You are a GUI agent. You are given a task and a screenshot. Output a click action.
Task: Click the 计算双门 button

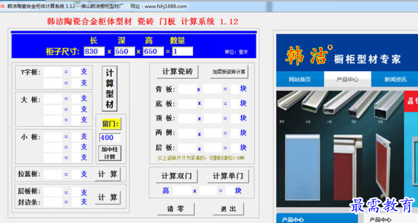click(177, 176)
